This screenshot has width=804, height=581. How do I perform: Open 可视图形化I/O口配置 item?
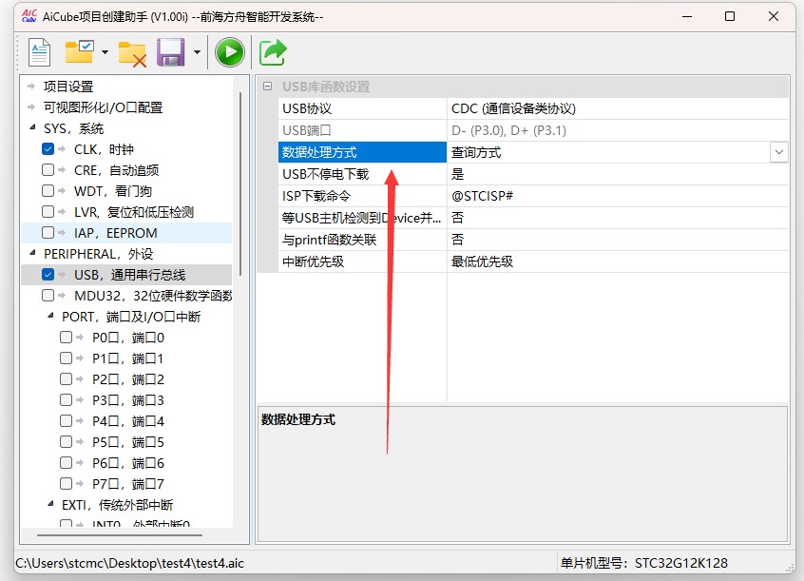tap(103, 107)
